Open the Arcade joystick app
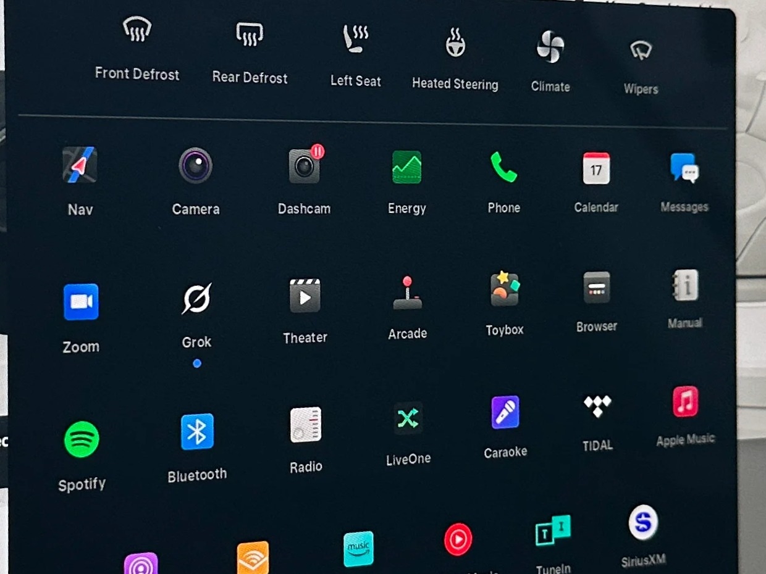 pyautogui.click(x=407, y=293)
